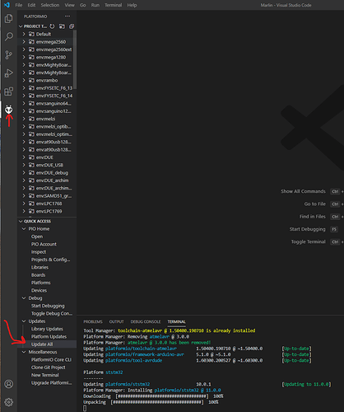
Task: Switch to the Debug Console tab
Action: tap(146, 321)
